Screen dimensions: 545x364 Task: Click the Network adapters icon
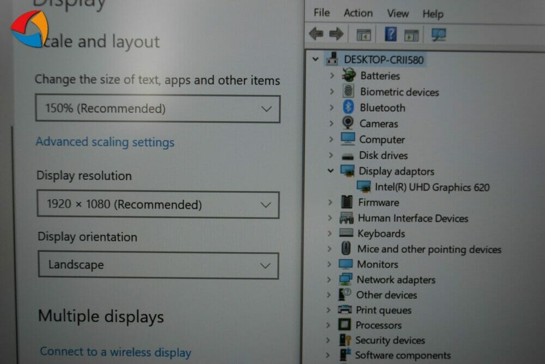(346, 279)
